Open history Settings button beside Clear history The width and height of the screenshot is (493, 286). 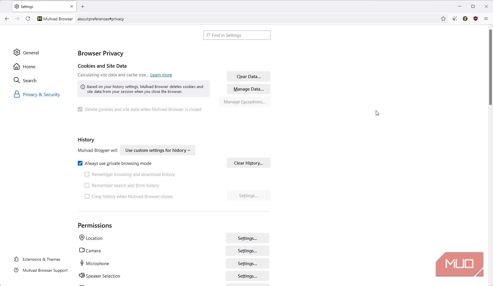(249, 195)
